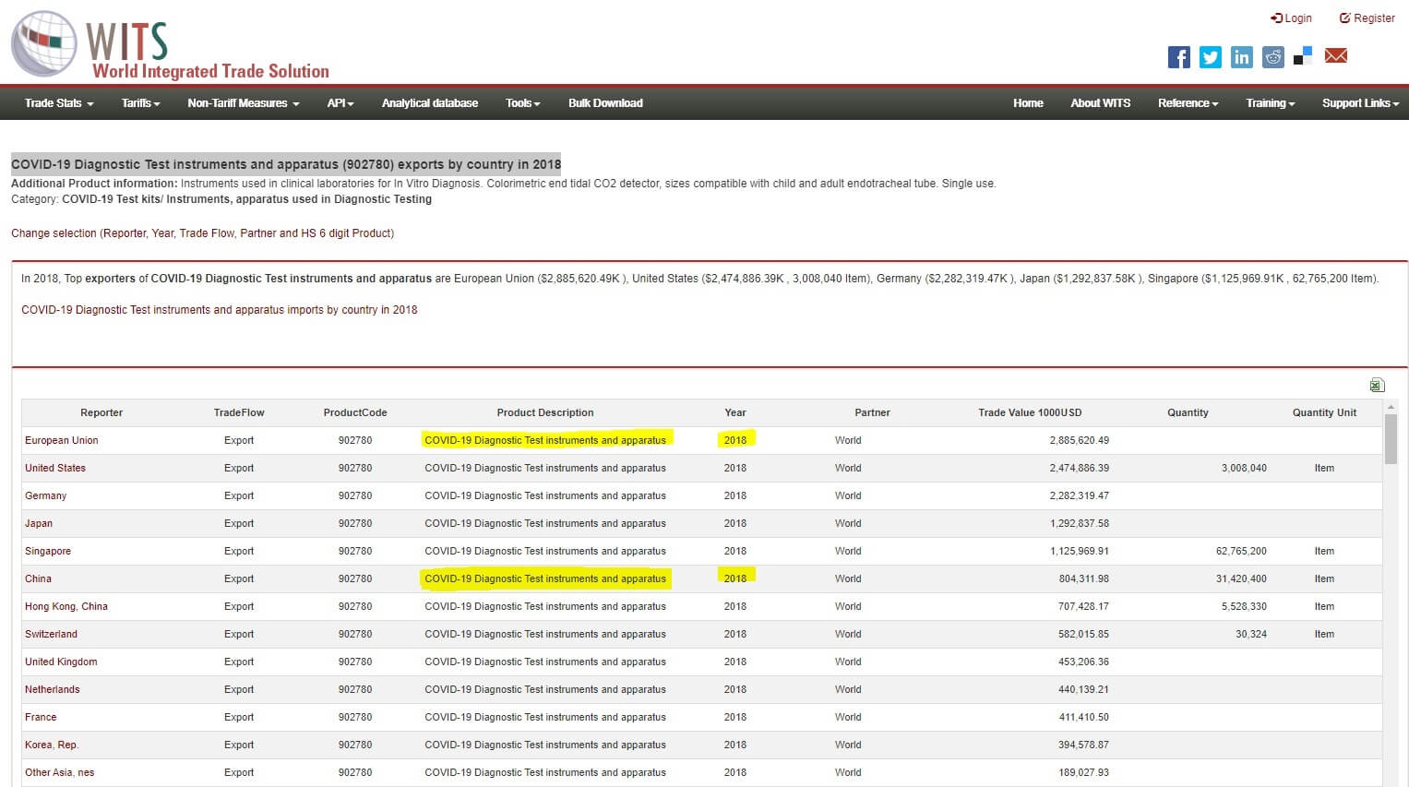Viewport: 1409px width, 787px height.
Task: Click the Facebook share icon
Action: [x=1178, y=57]
